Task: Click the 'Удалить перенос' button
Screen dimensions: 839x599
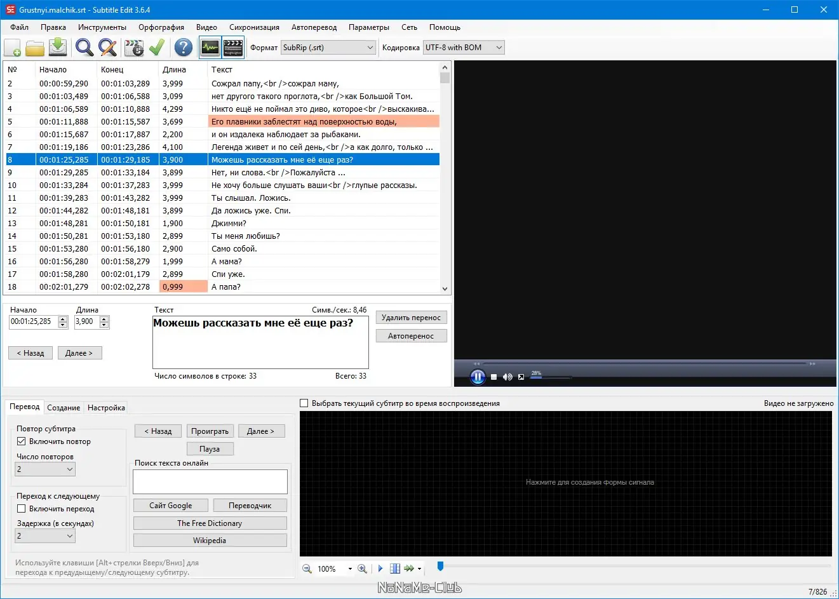Action: (411, 318)
